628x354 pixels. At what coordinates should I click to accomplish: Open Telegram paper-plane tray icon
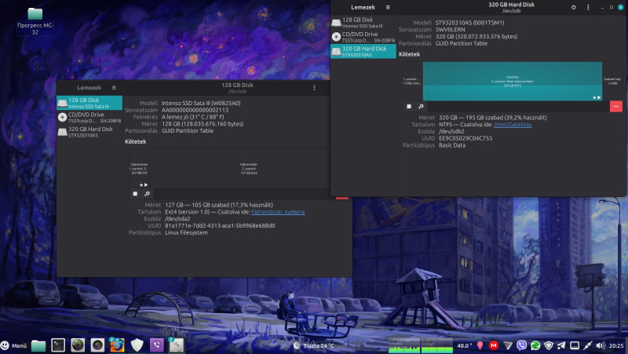[x=561, y=345]
